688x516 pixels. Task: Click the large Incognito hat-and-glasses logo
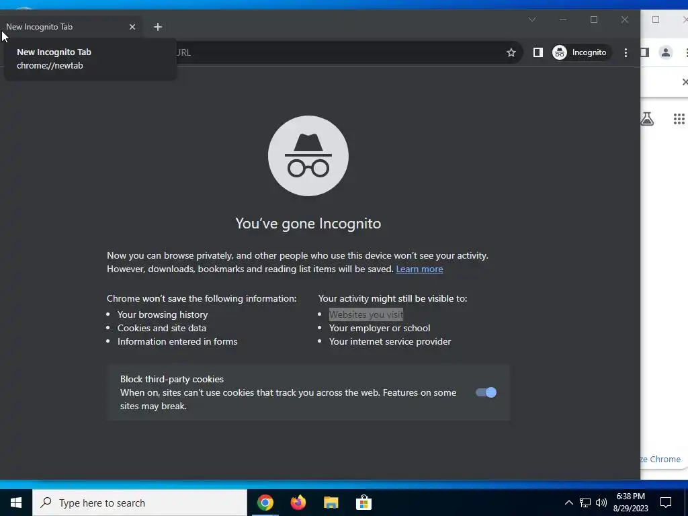pyautogui.click(x=308, y=156)
